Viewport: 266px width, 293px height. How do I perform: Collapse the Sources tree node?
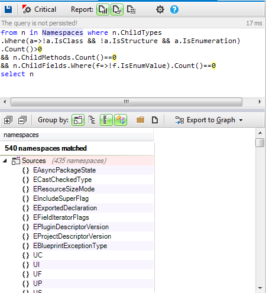click(5, 161)
